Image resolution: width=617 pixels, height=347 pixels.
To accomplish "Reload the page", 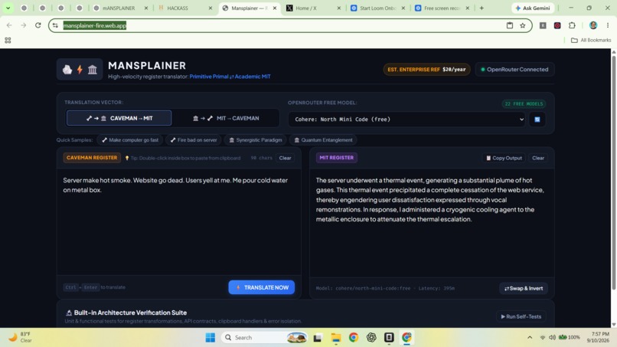I will click(x=38, y=25).
